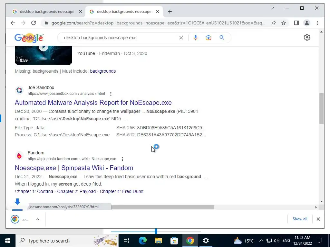
Task: Expand the tab search chevron
Action: 272,8
